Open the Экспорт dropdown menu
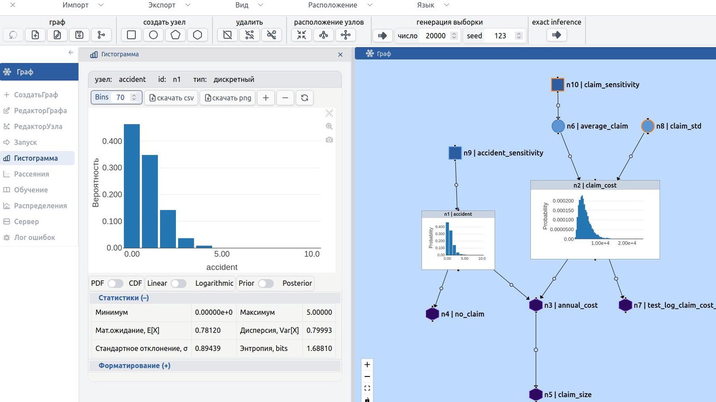Viewport: 716px width, 402px height. pos(169,5)
